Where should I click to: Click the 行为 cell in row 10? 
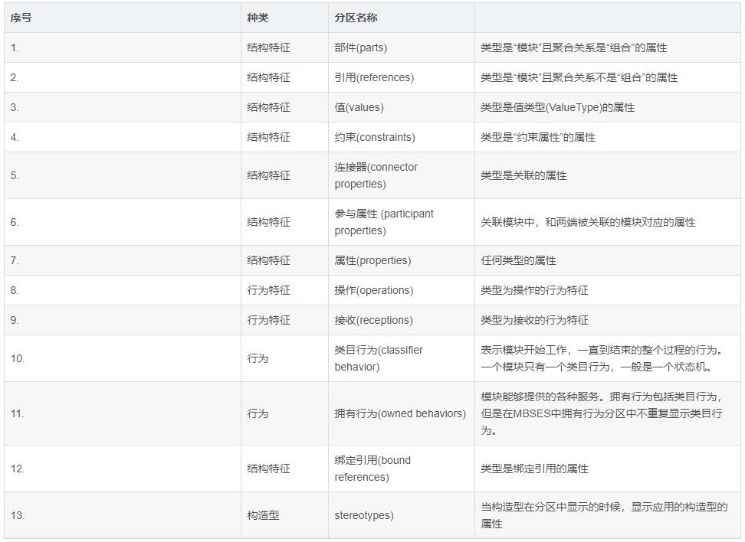tap(284, 358)
